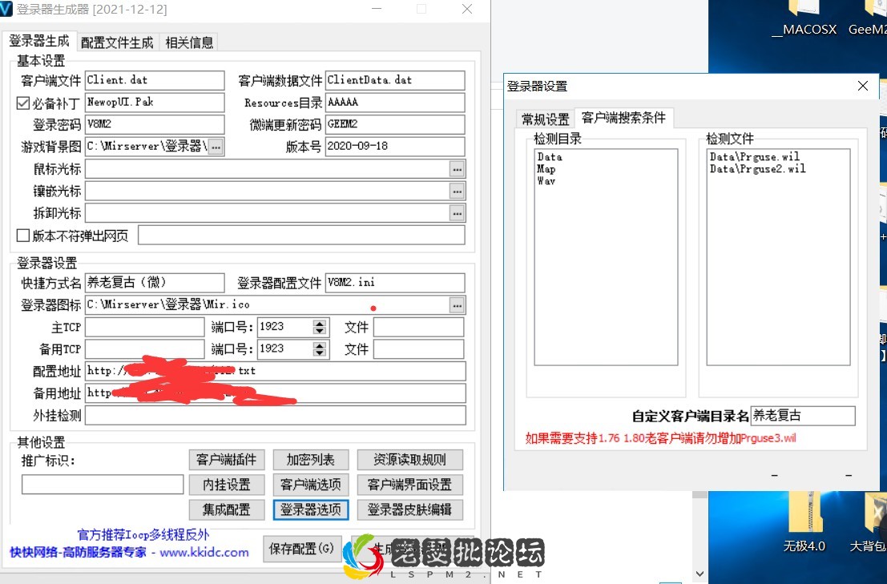
Task: Click the 必备补丁 NewopUI.Pak field
Action: point(155,103)
